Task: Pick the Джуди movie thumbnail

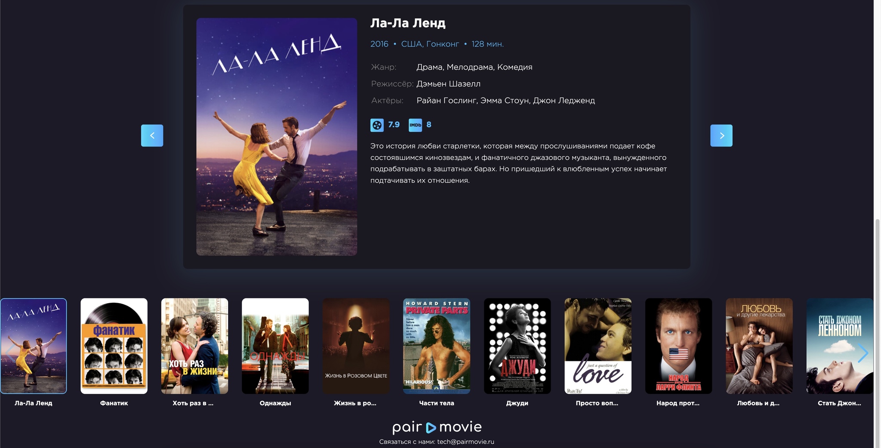Action: pos(517,346)
